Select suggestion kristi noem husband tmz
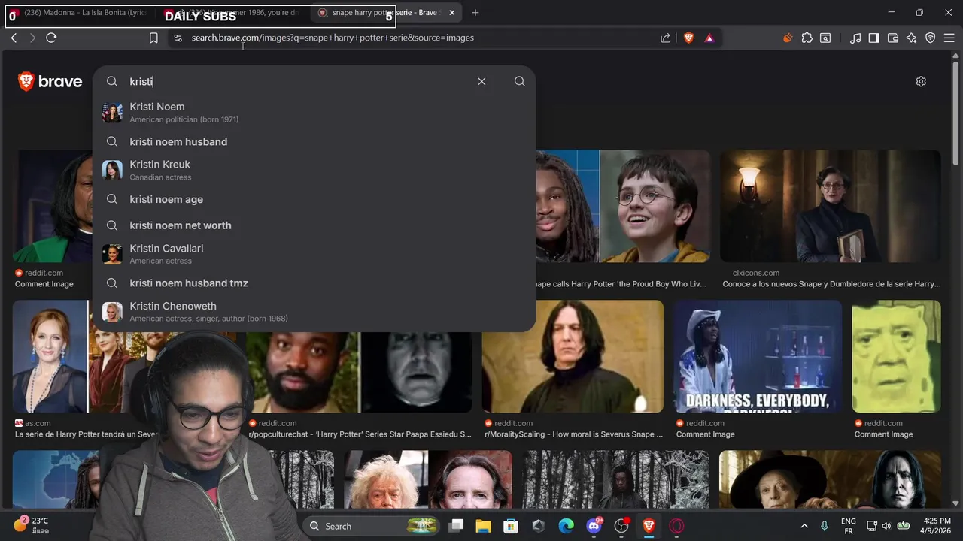 314,283
